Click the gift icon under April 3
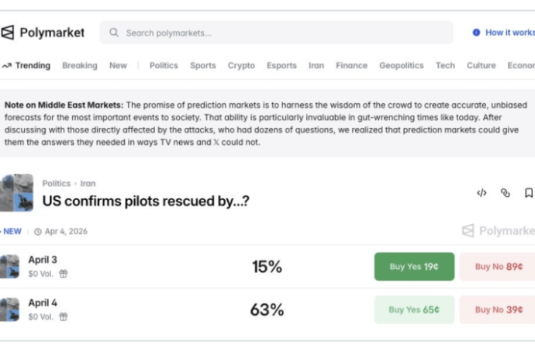 click(x=64, y=274)
